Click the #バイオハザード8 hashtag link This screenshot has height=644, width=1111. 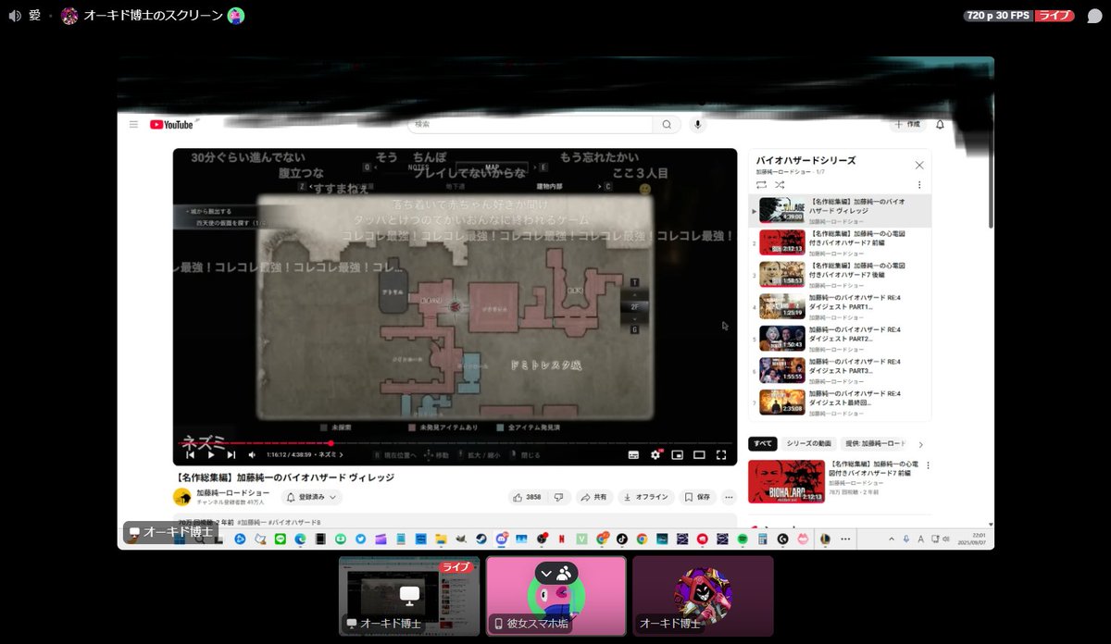click(294, 522)
